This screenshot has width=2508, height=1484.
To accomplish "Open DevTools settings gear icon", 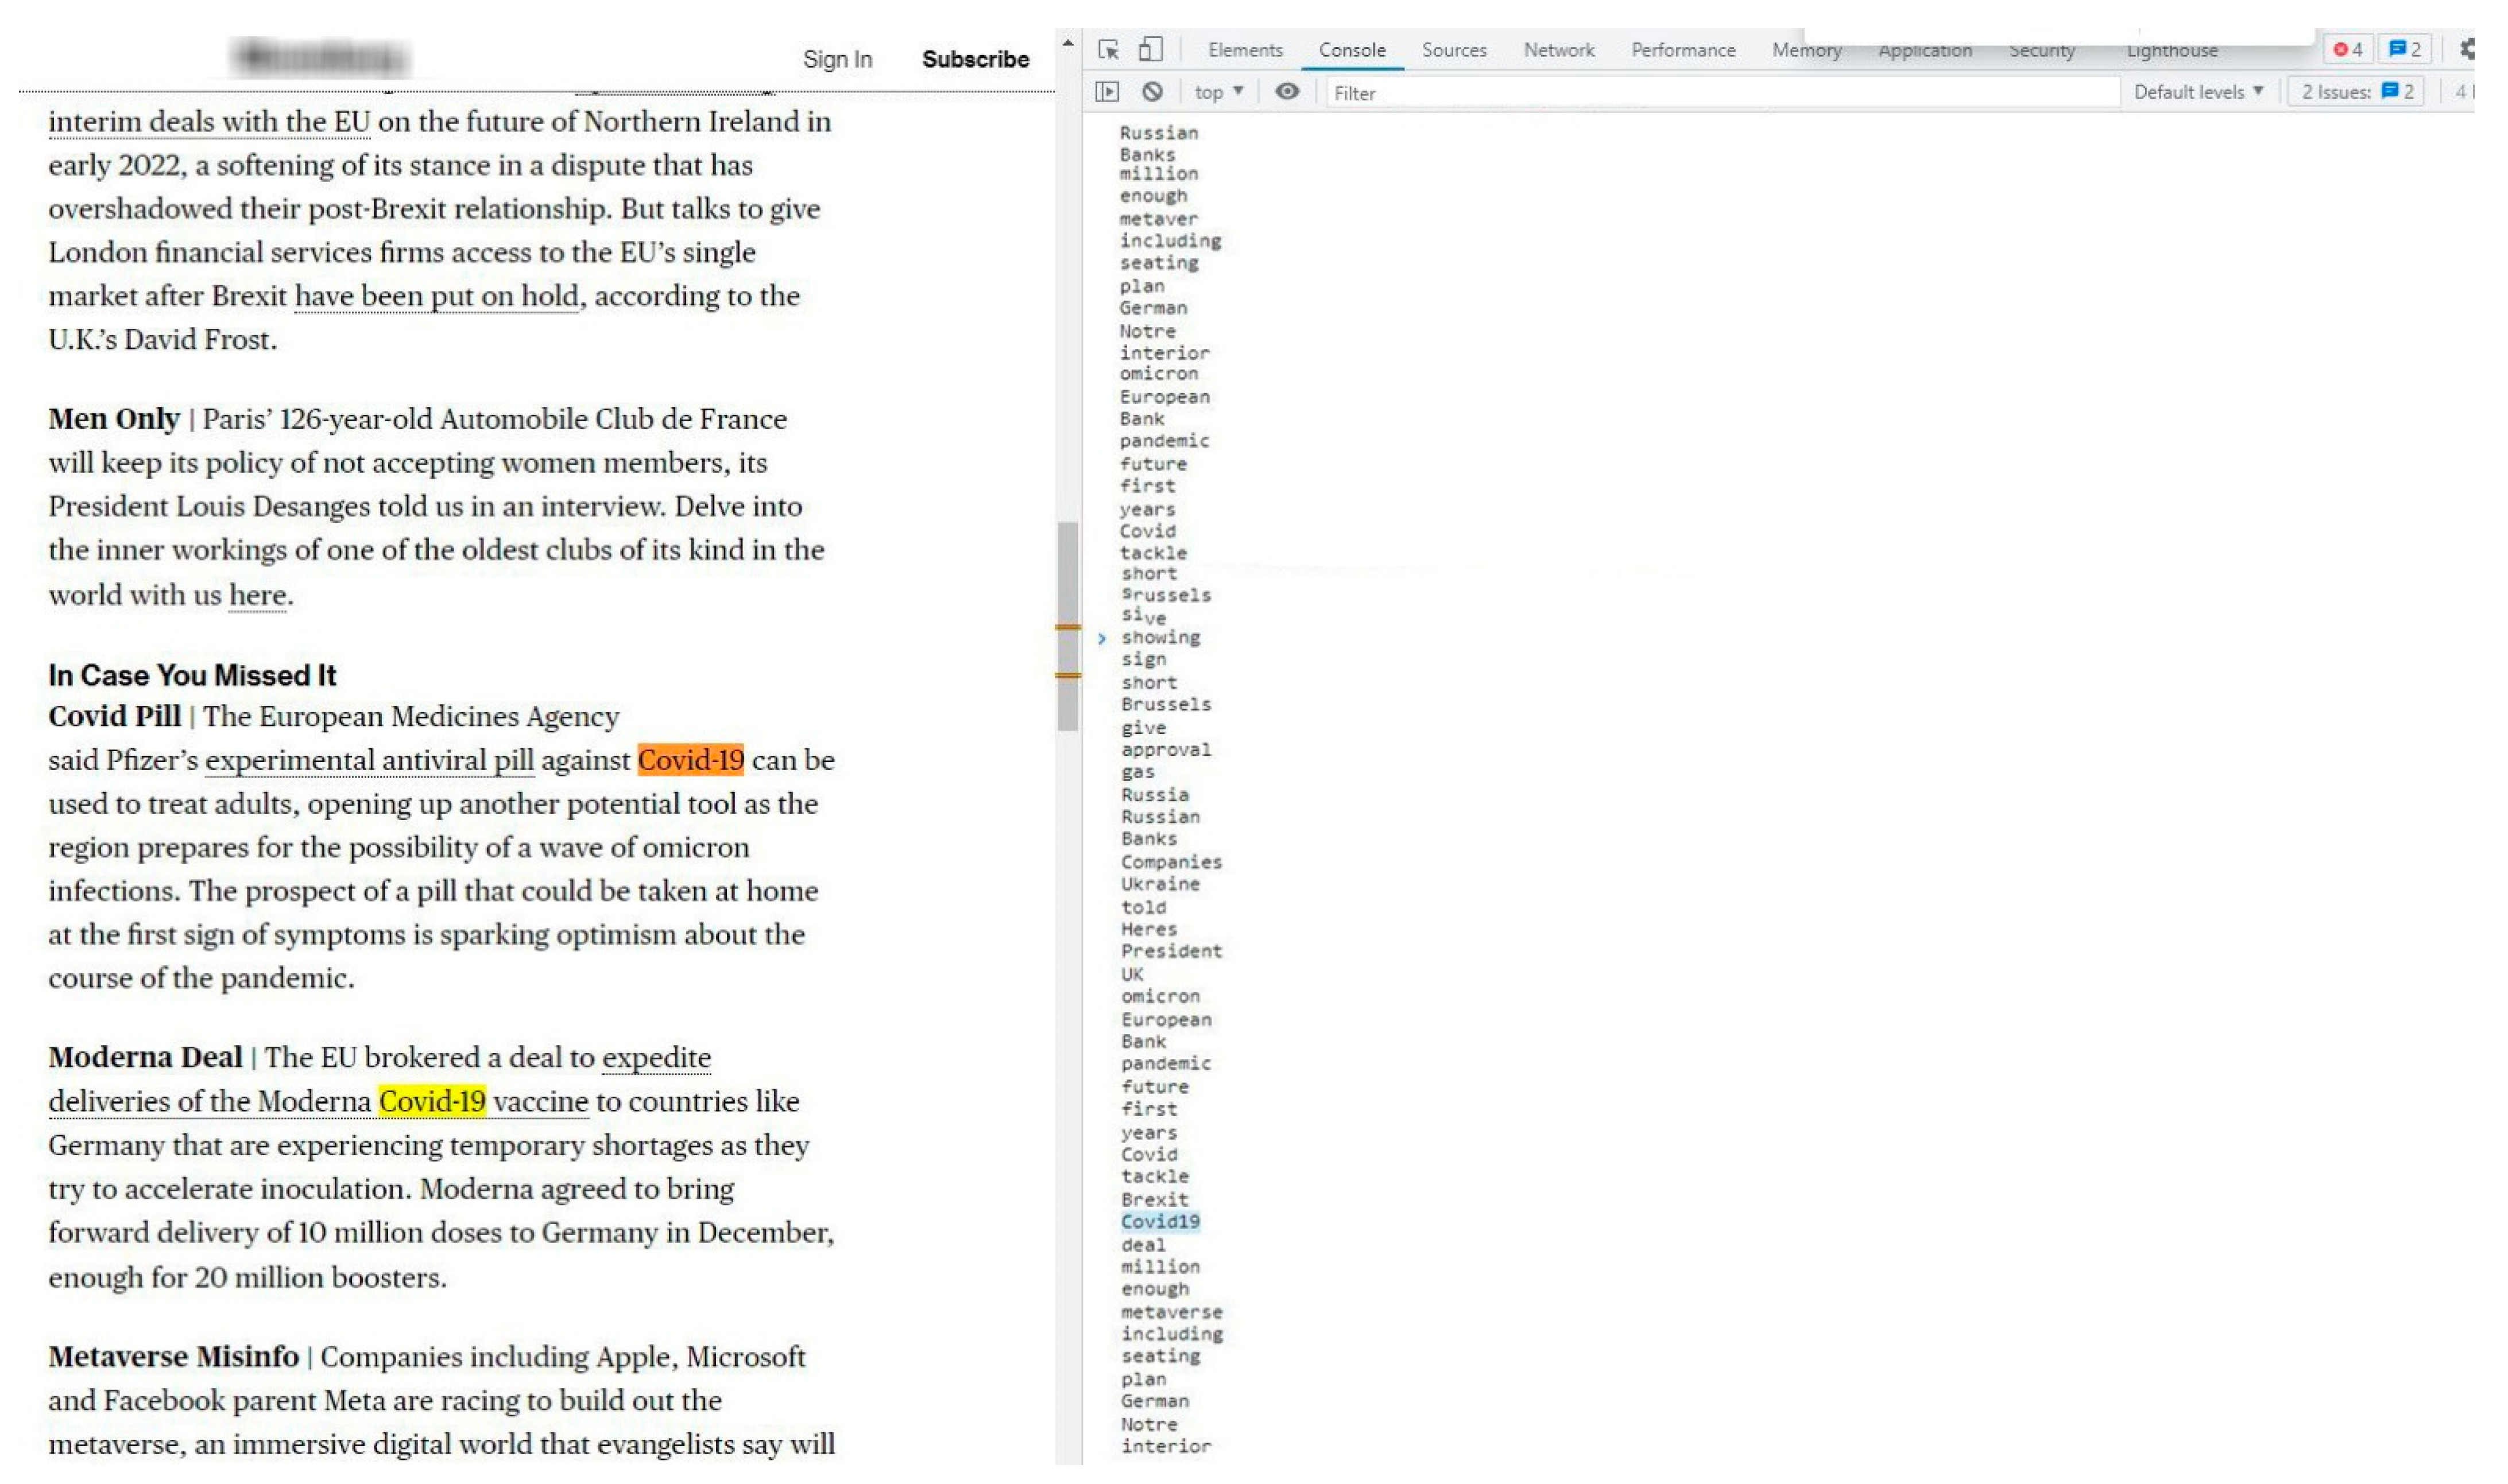I will (x=2467, y=49).
